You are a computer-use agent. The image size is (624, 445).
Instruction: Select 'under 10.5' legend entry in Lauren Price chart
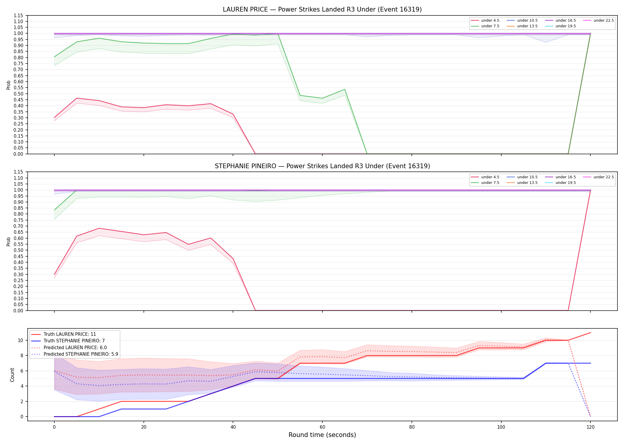(x=522, y=20)
